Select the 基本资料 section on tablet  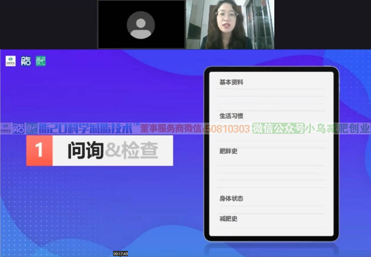[x=231, y=82]
